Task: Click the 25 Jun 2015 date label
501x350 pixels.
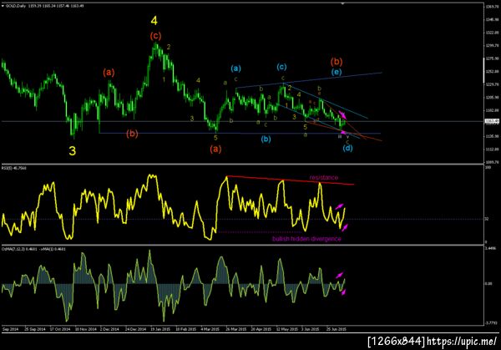Action: click(336, 329)
